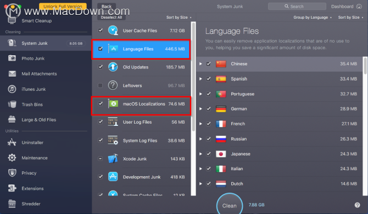The height and width of the screenshot is (214, 368).
Task: Expand the Portuguese language row
Action: (200, 94)
